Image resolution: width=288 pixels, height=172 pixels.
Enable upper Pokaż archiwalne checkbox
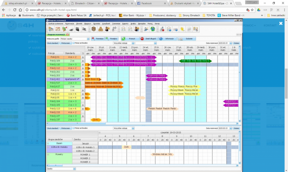point(74,43)
